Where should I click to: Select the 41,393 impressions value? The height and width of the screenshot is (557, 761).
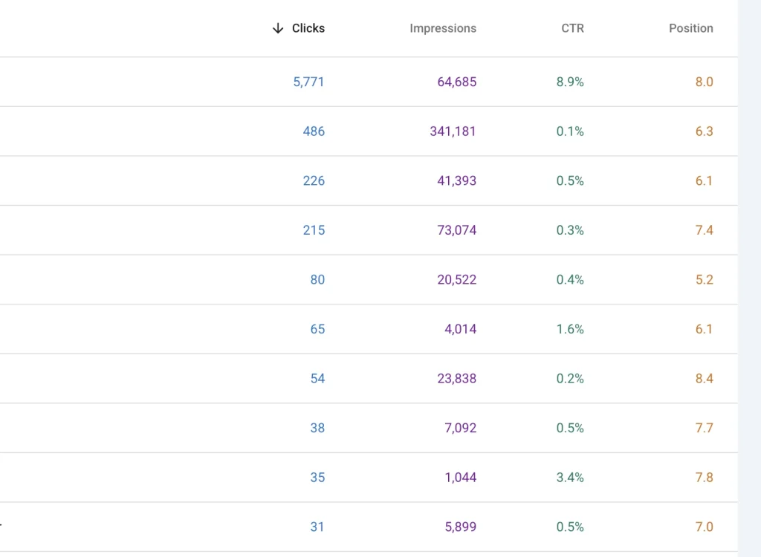[457, 180]
